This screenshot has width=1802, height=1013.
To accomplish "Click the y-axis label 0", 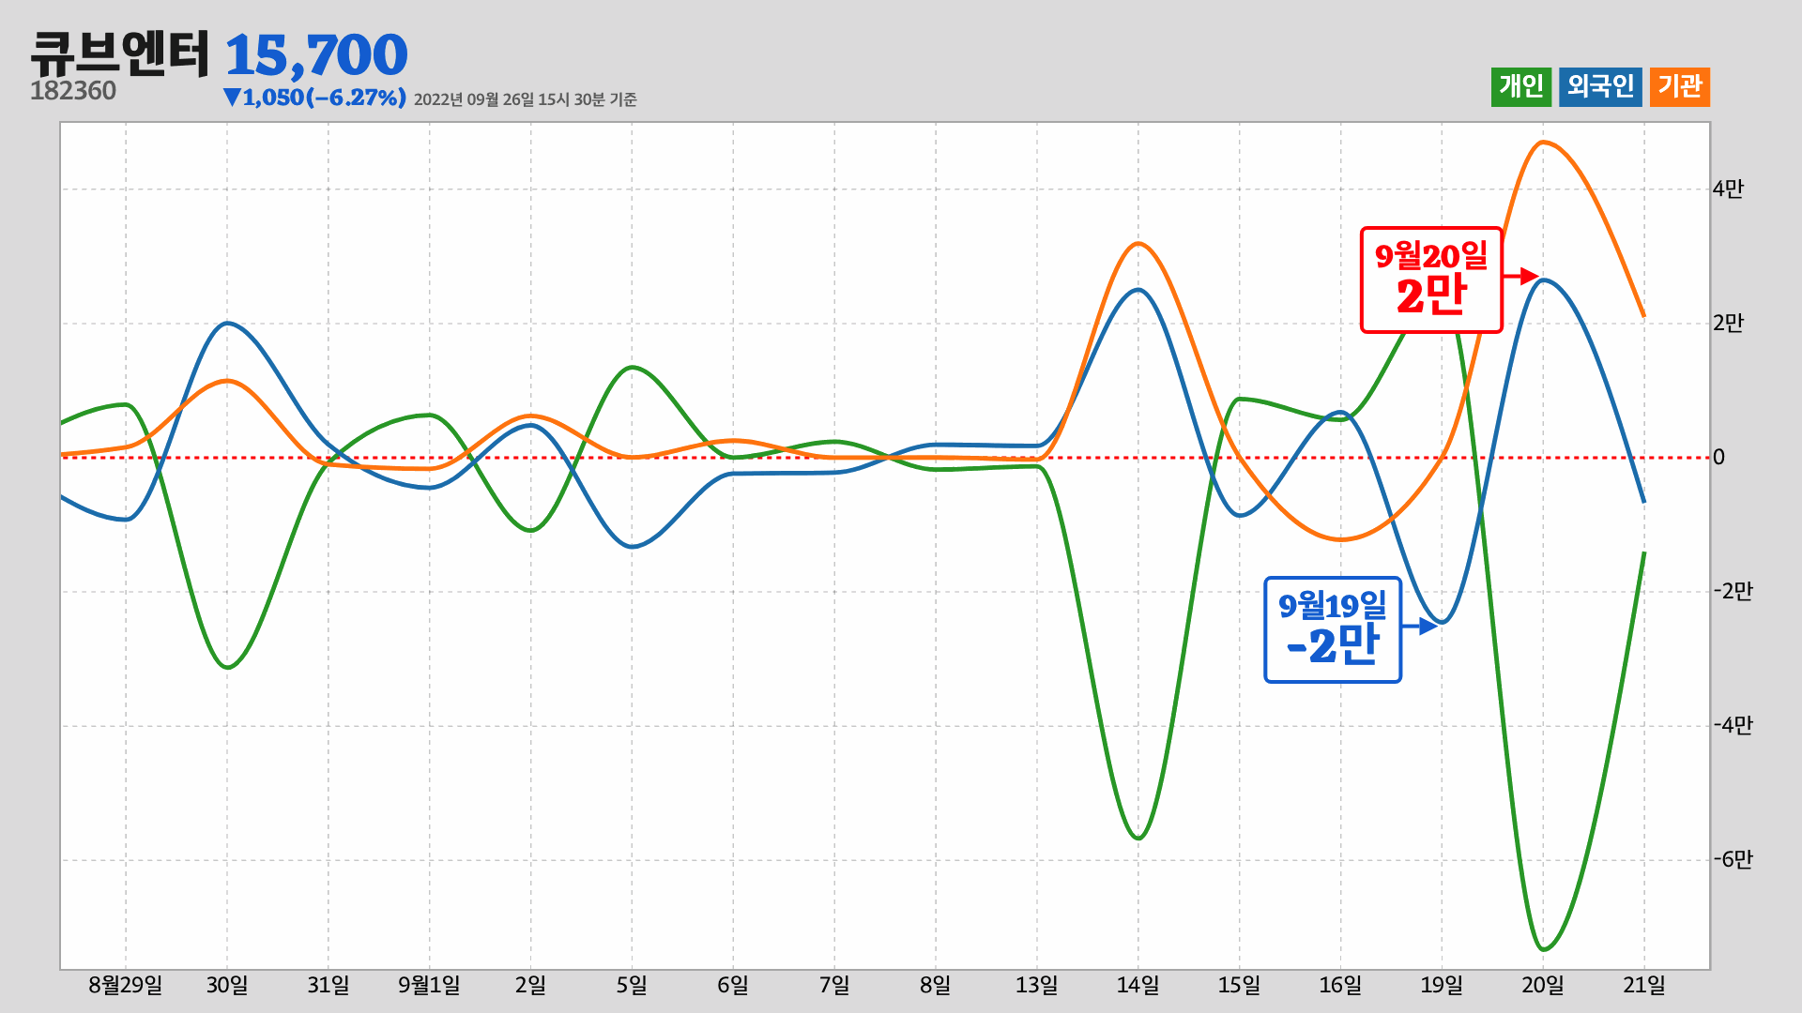I will click(x=1719, y=458).
